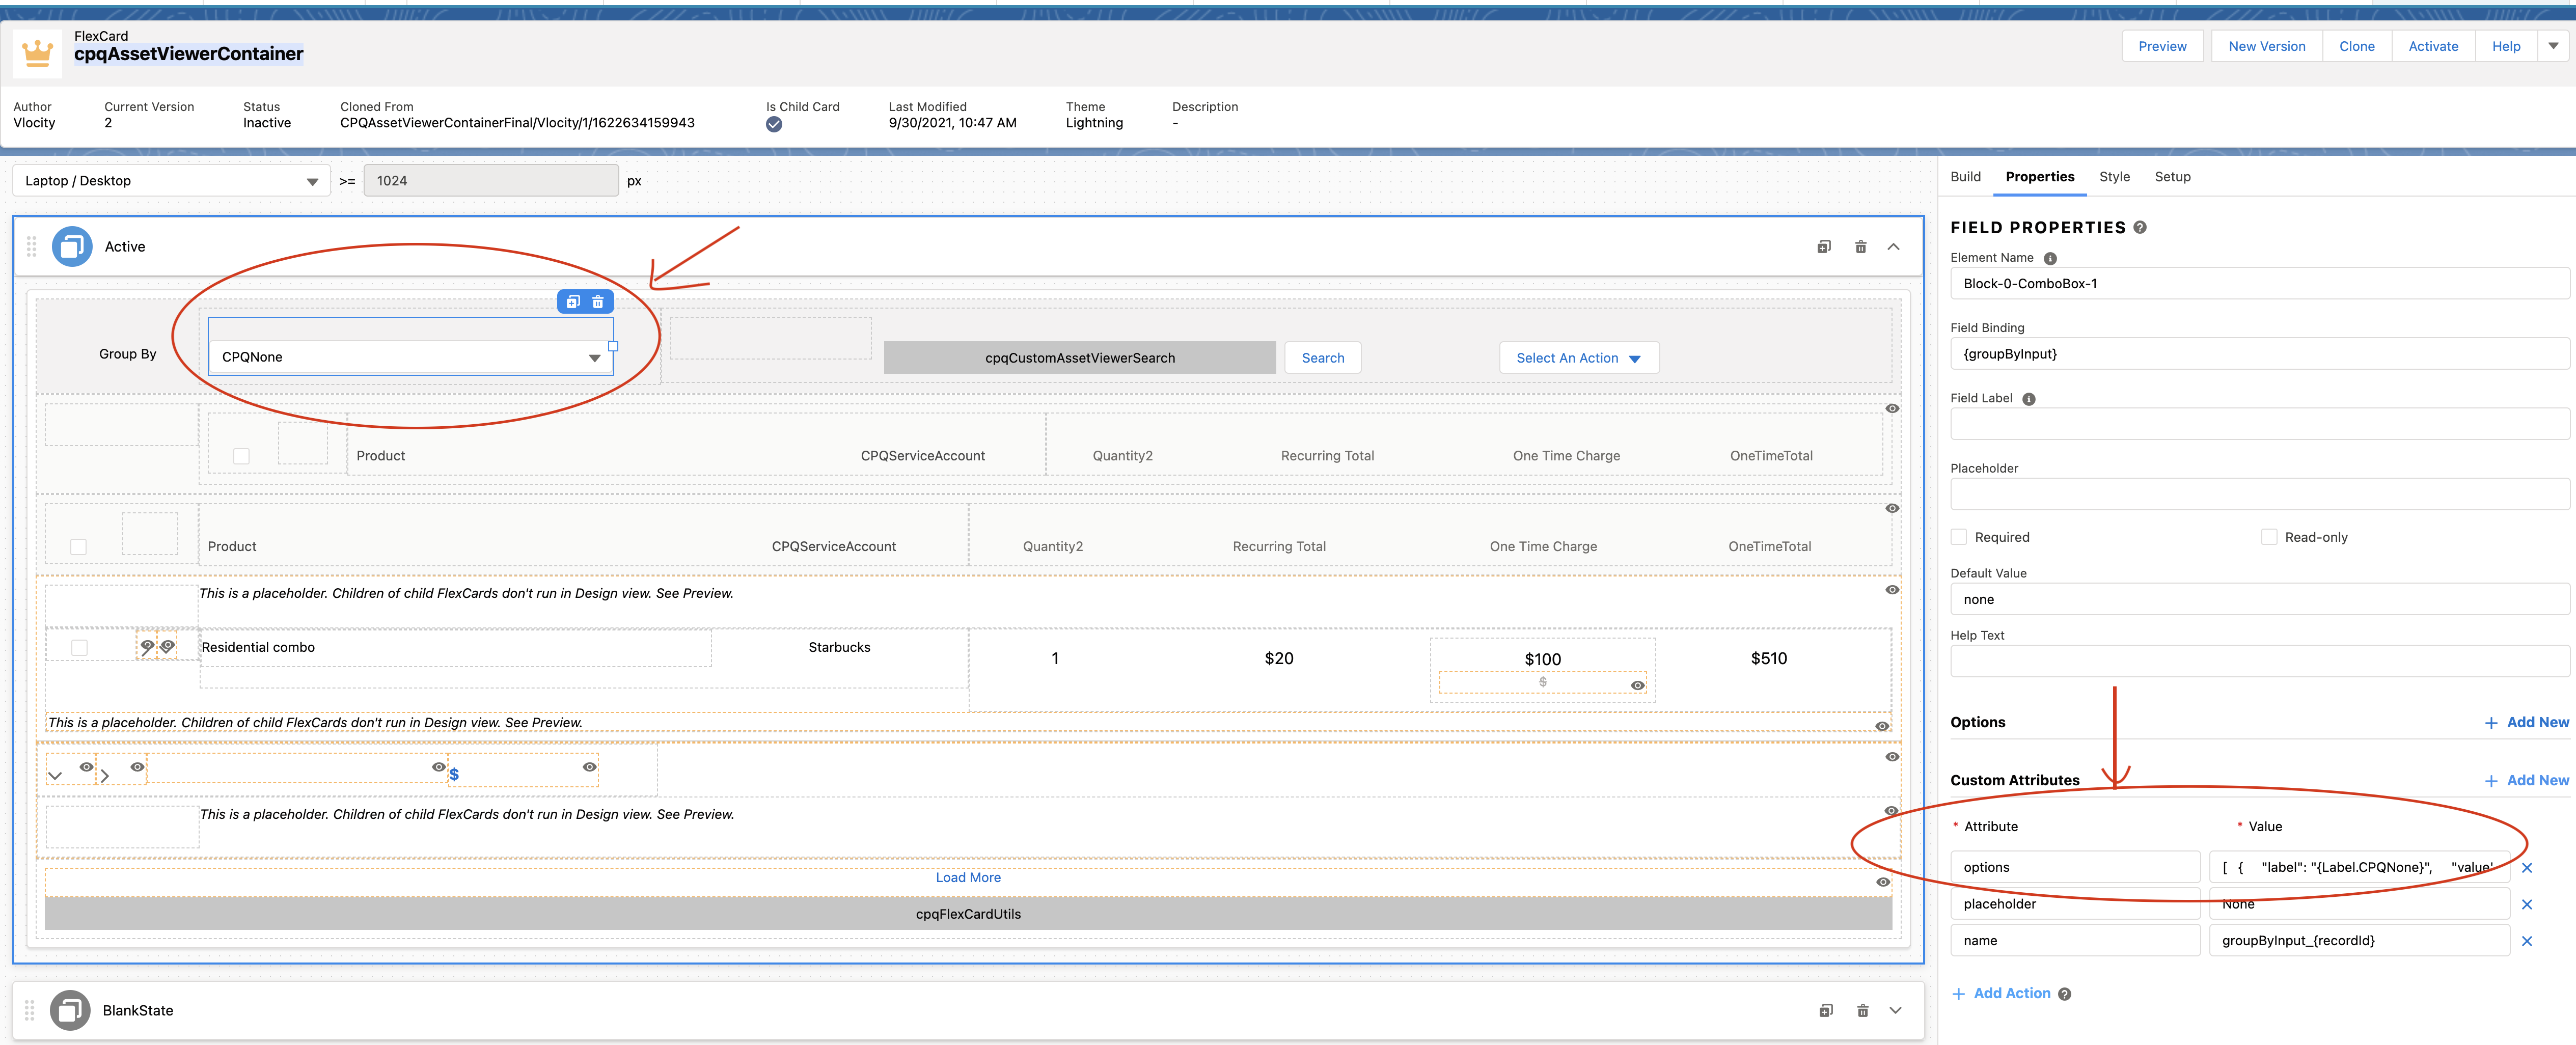Delete the Active state with its trash icon
Image resolution: width=2576 pixels, height=1045 pixels.
[x=1860, y=247]
